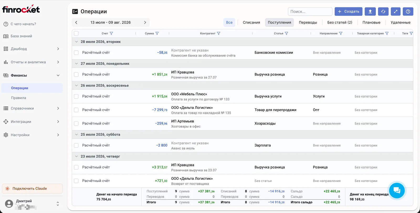Click the Банковские комиссии article cell
Image resolution: width=420 pixels, height=213 pixels.
[274, 53]
